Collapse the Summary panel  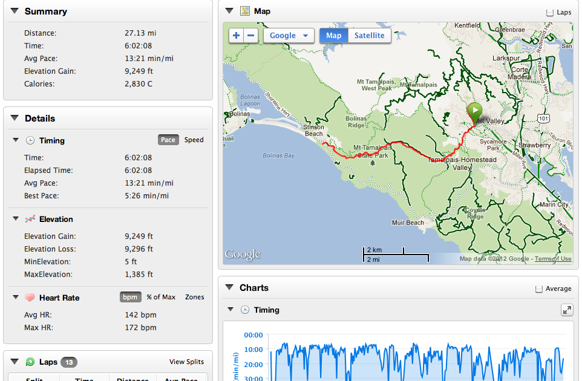15,11
